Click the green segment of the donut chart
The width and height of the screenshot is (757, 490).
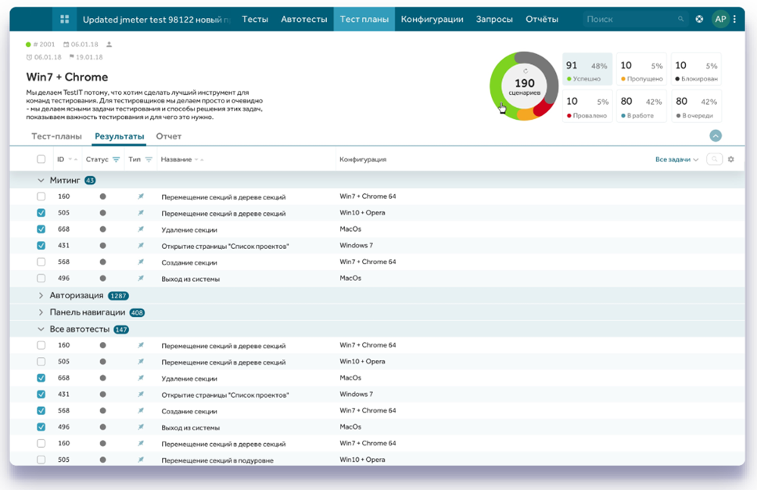click(497, 82)
